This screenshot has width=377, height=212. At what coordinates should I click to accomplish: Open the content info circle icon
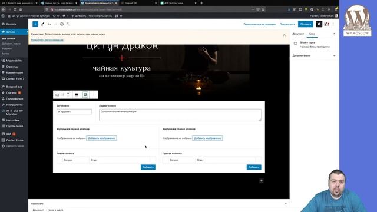tap(62, 24)
